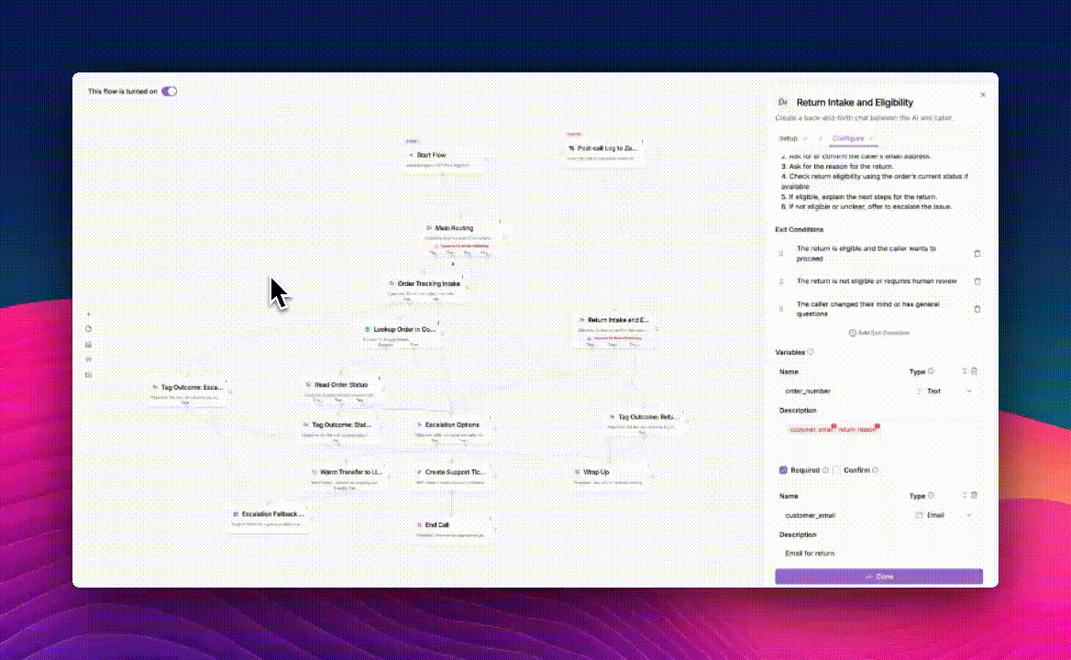Select the Lookup Order in Co... node
Screen dimensions: 1071x660
pyautogui.click(x=401, y=335)
